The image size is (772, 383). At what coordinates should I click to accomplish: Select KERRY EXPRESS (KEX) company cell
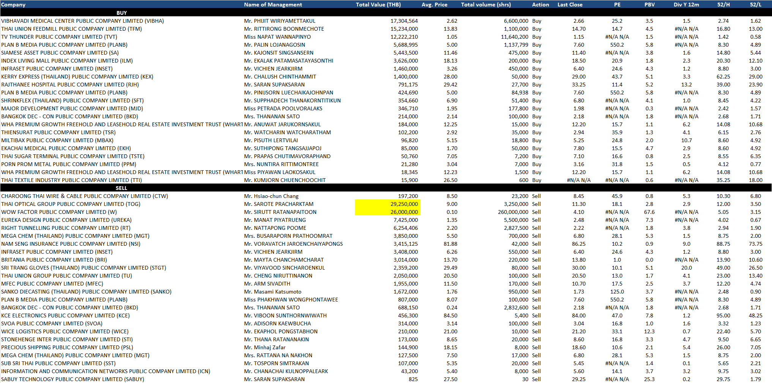77,77
